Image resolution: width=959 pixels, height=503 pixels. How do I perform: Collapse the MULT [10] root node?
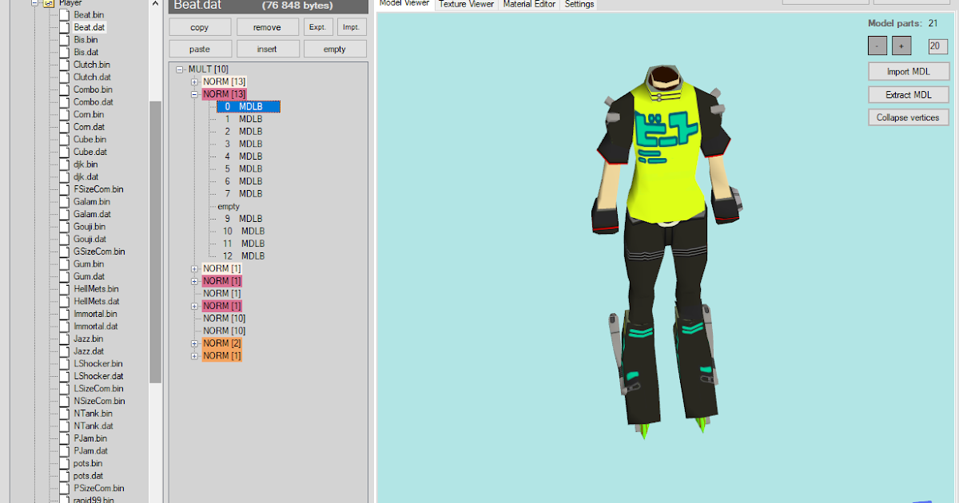pos(179,69)
